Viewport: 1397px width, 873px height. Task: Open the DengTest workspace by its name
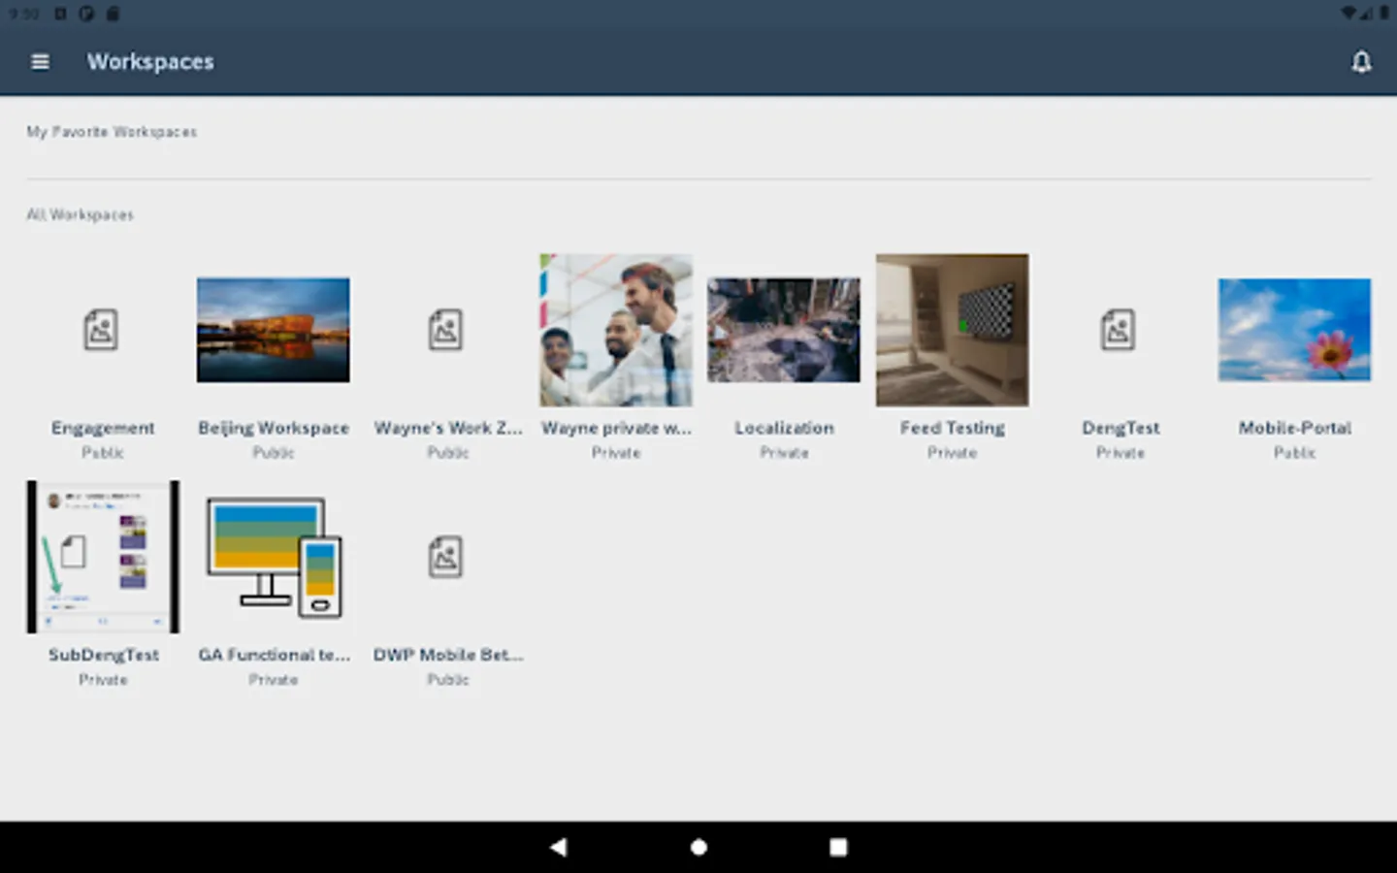(1120, 428)
